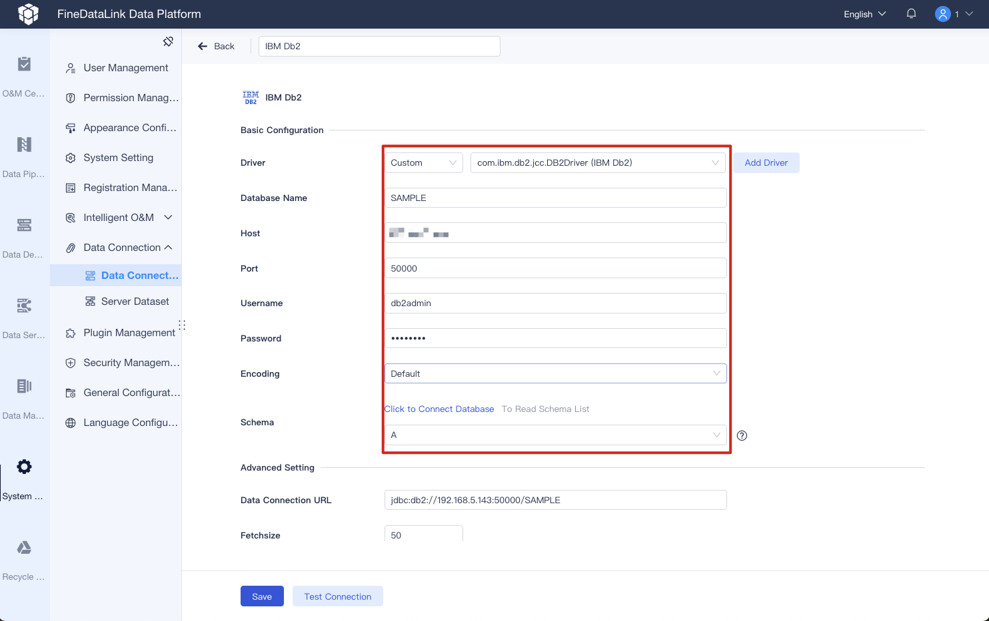Click the Plugin Management puzzle icon
The height and width of the screenshot is (621, 989).
(71, 333)
